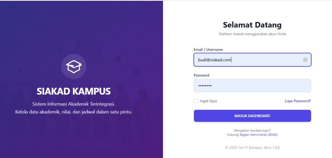Click the graduation cap logo icon
This screenshot has height=158, width=332.
pos(74,67)
